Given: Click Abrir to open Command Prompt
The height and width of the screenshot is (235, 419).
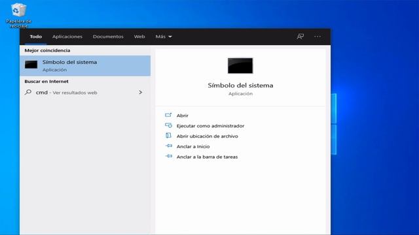Looking at the screenshot, I should point(183,116).
